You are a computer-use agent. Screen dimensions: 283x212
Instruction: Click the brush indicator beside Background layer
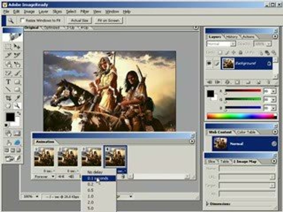pyautogui.click(x=217, y=63)
